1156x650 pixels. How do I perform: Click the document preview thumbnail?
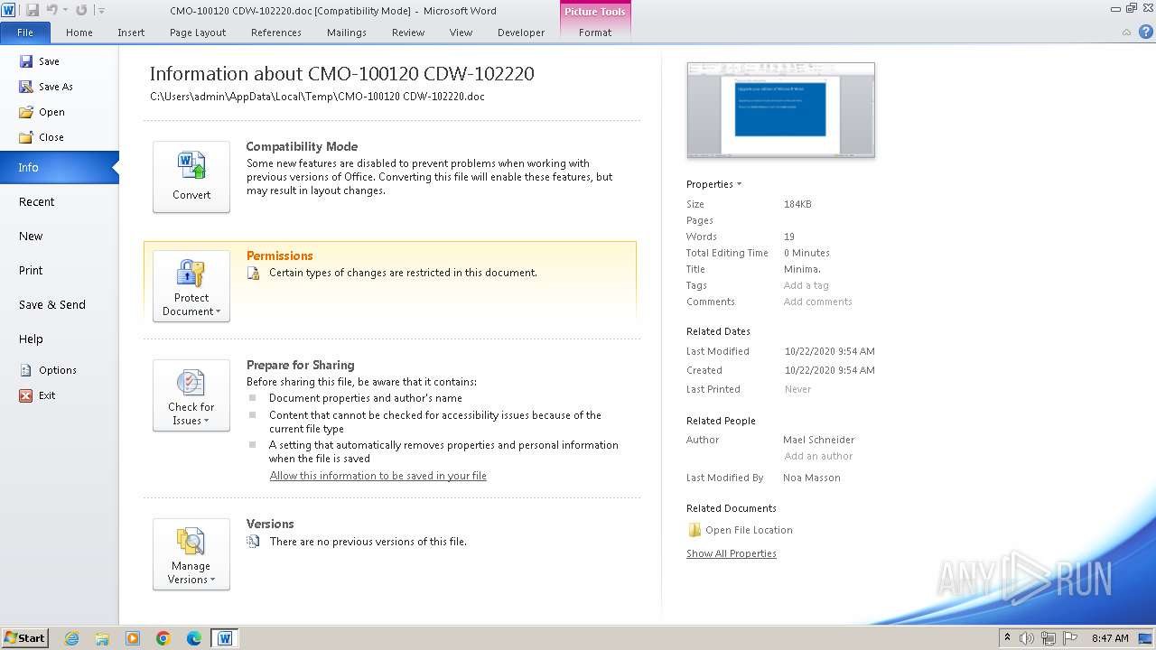pos(781,110)
